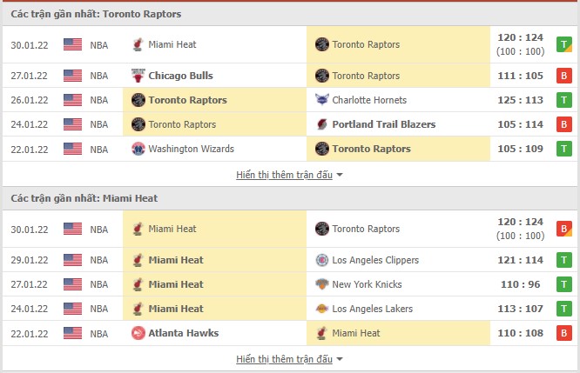The width and height of the screenshot is (580, 373).
Task: Open the Chicago Bulls team link
Action: click(180, 76)
